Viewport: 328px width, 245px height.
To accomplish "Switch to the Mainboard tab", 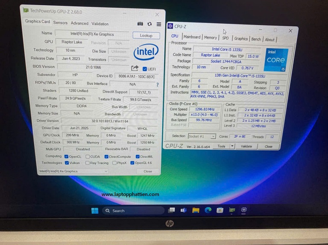I will [x=192, y=37].
